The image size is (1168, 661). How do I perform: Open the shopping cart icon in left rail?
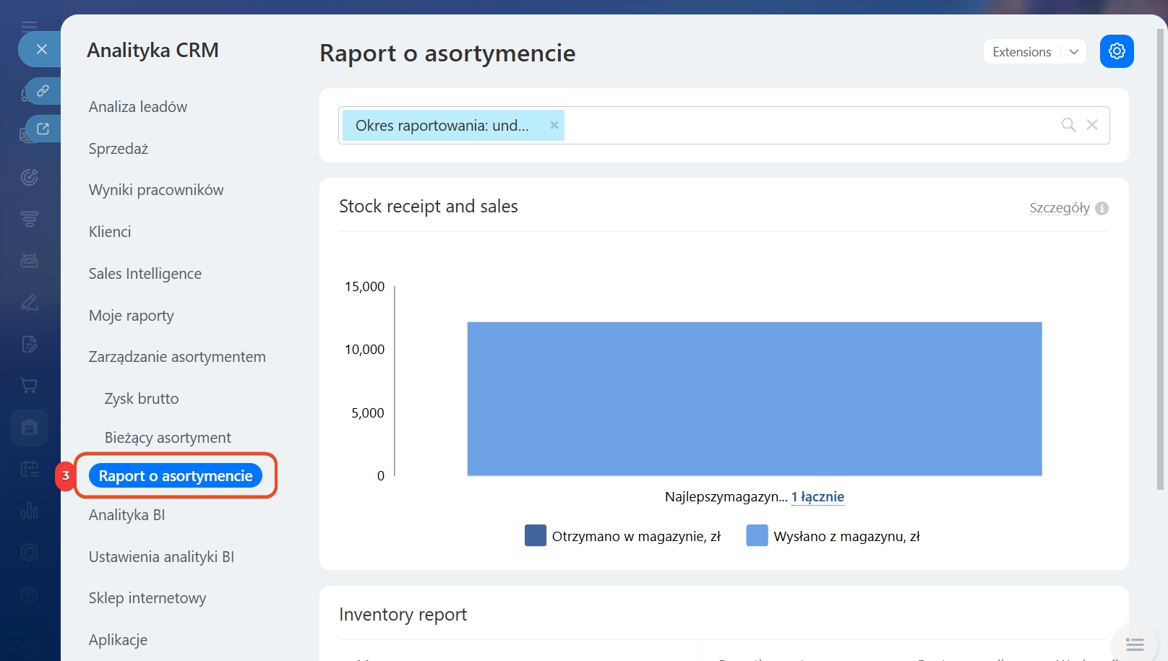click(x=29, y=386)
